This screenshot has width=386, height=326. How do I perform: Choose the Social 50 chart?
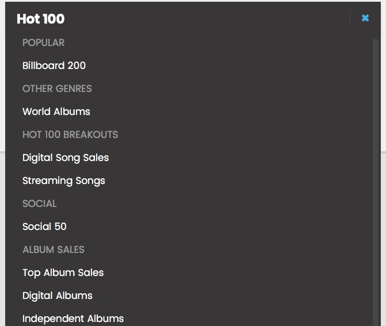(44, 227)
